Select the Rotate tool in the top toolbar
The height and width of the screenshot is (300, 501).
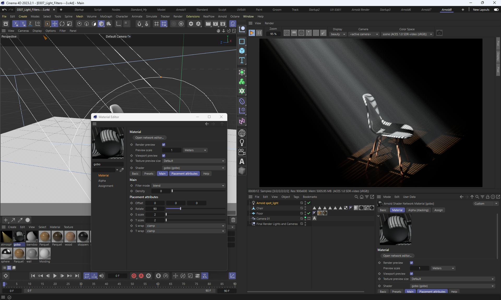click(x=62, y=24)
